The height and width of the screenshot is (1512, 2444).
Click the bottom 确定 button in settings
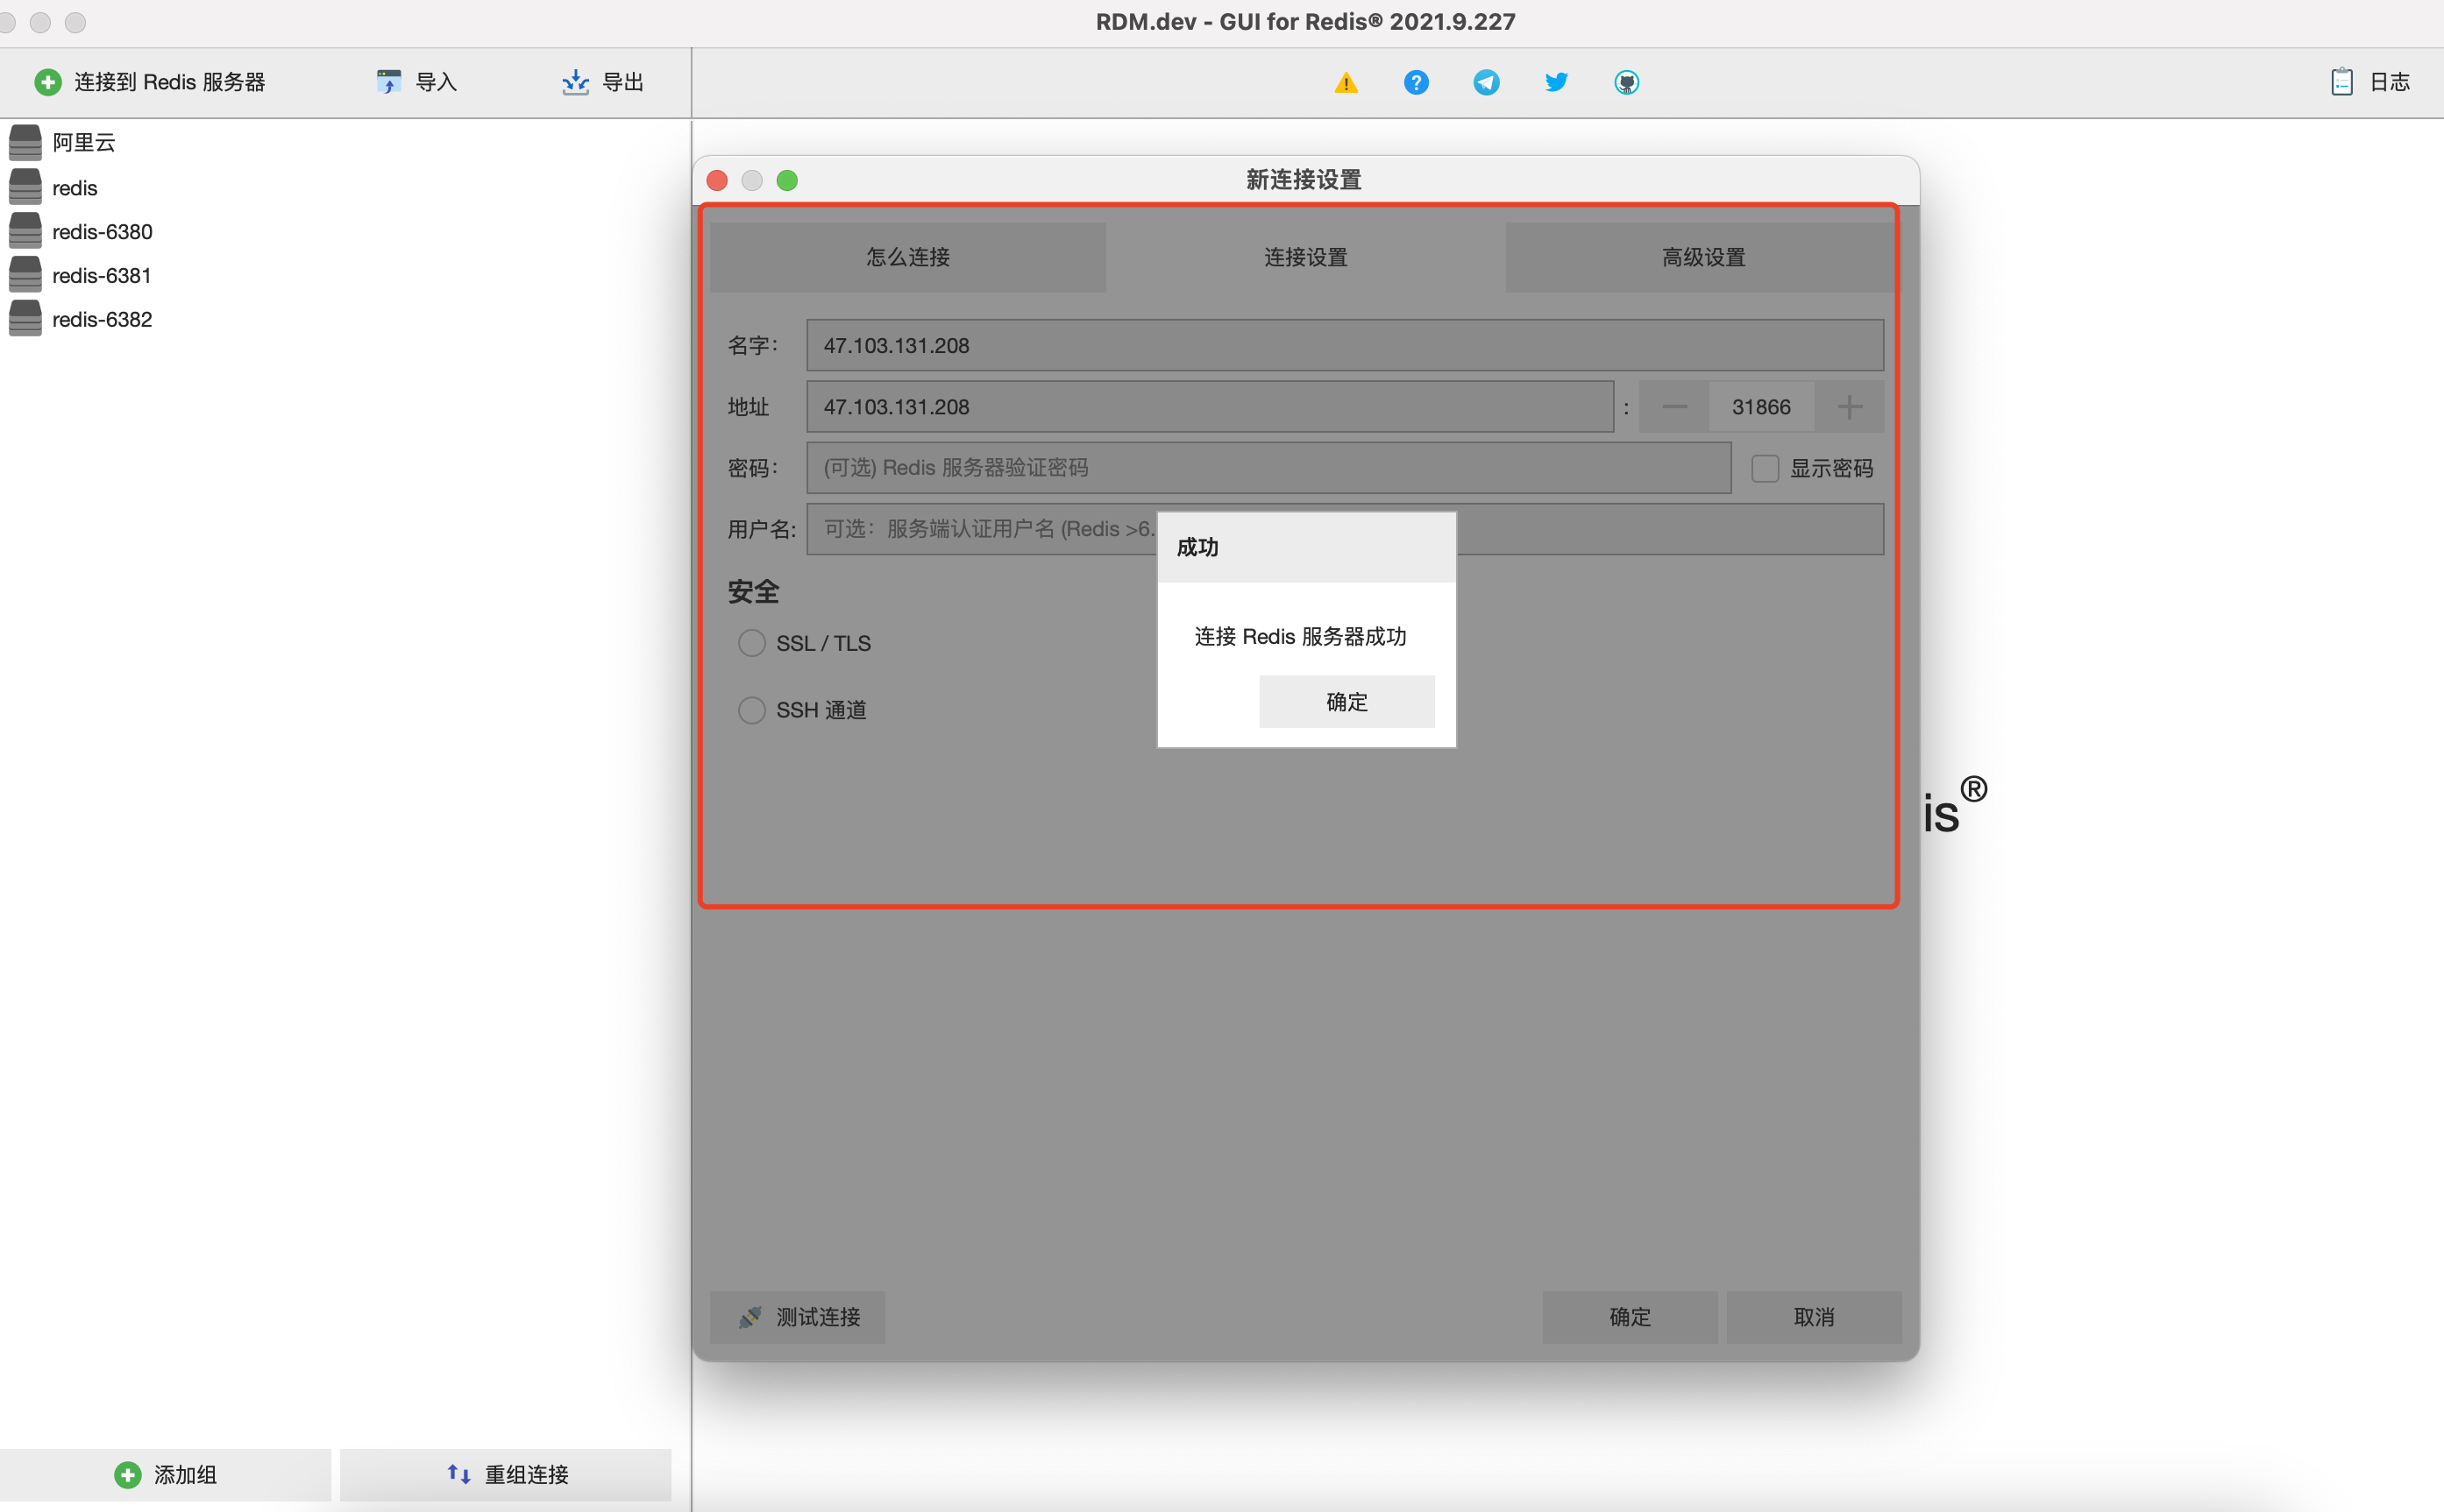pyautogui.click(x=1630, y=1317)
